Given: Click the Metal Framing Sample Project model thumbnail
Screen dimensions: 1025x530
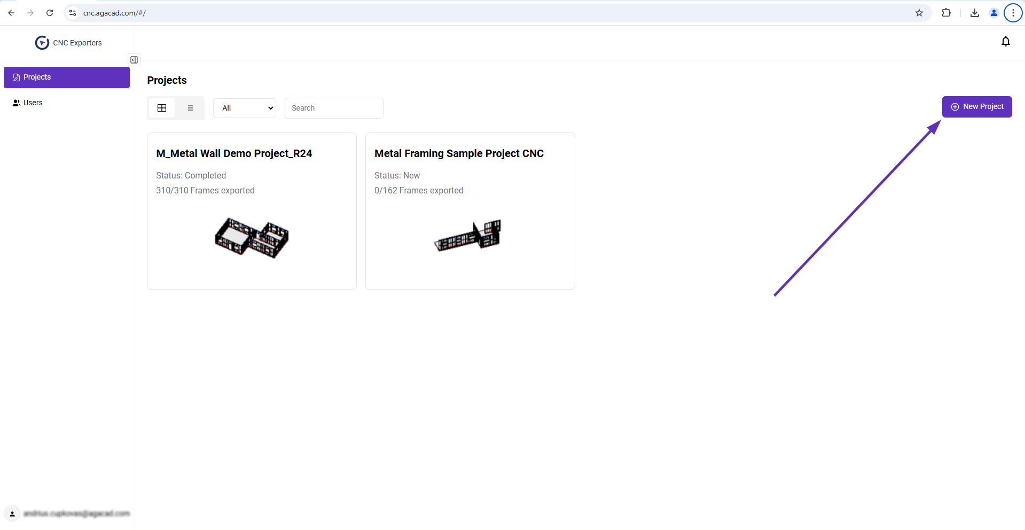Looking at the screenshot, I should coord(469,236).
